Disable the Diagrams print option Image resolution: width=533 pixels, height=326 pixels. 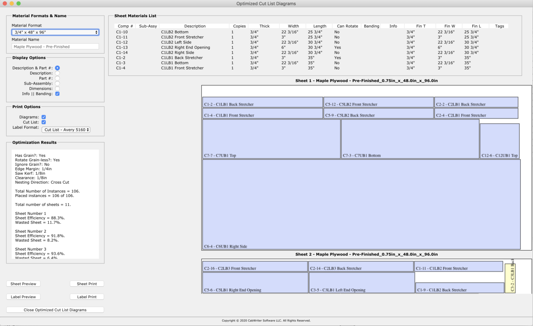click(x=43, y=117)
